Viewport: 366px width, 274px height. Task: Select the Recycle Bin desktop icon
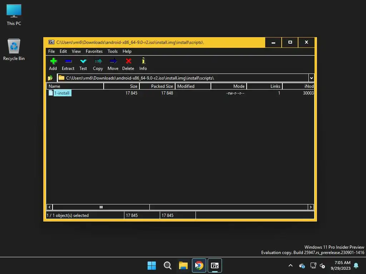click(14, 49)
